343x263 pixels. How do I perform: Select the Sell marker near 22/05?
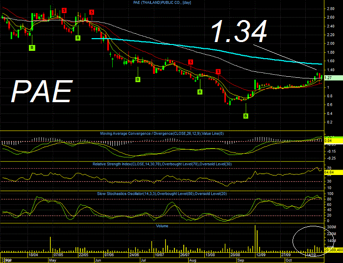tap(92, 12)
